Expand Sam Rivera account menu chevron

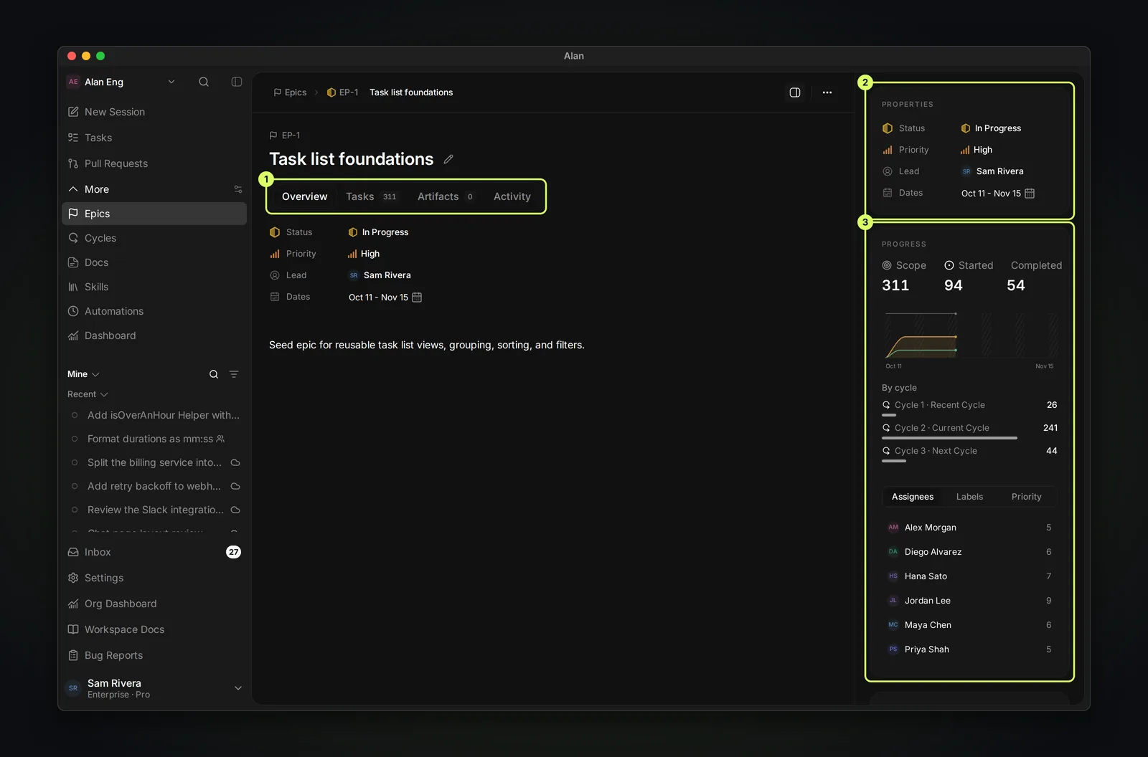tap(238, 688)
